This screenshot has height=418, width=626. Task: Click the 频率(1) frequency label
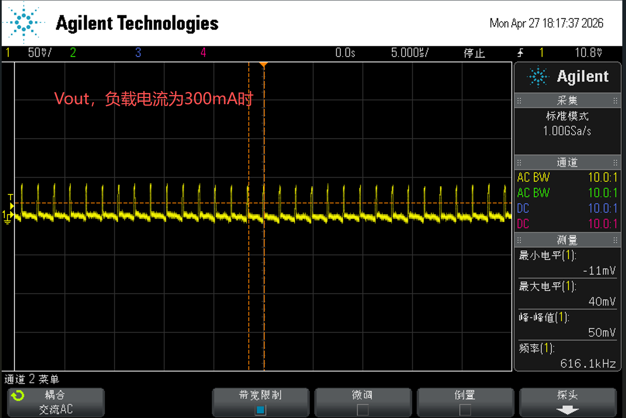click(x=537, y=348)
